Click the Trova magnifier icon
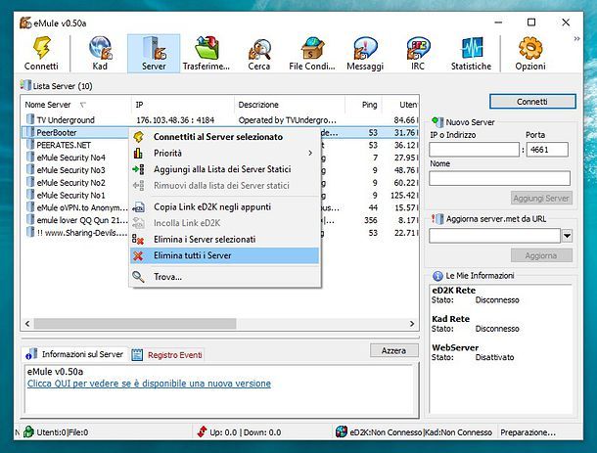This screenshot has width=597, height=453. point(138,277)
